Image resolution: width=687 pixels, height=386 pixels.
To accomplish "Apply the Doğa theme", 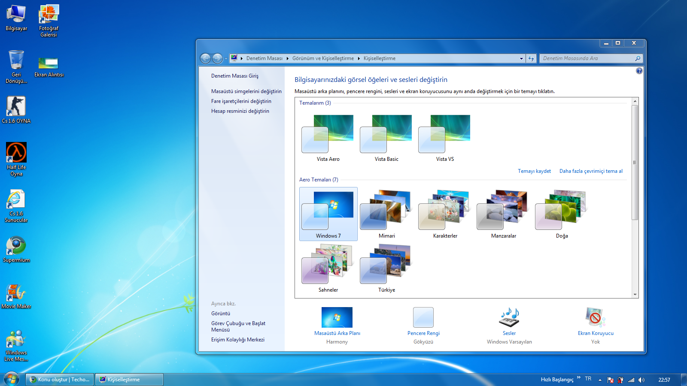I will (562, 214).
